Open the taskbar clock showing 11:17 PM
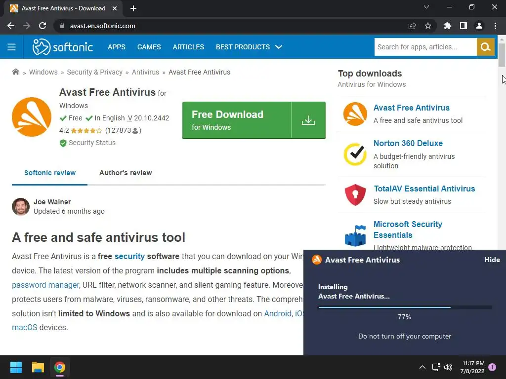Image resolution: width=506 pixels, height=379 pixels. point(473,367)
